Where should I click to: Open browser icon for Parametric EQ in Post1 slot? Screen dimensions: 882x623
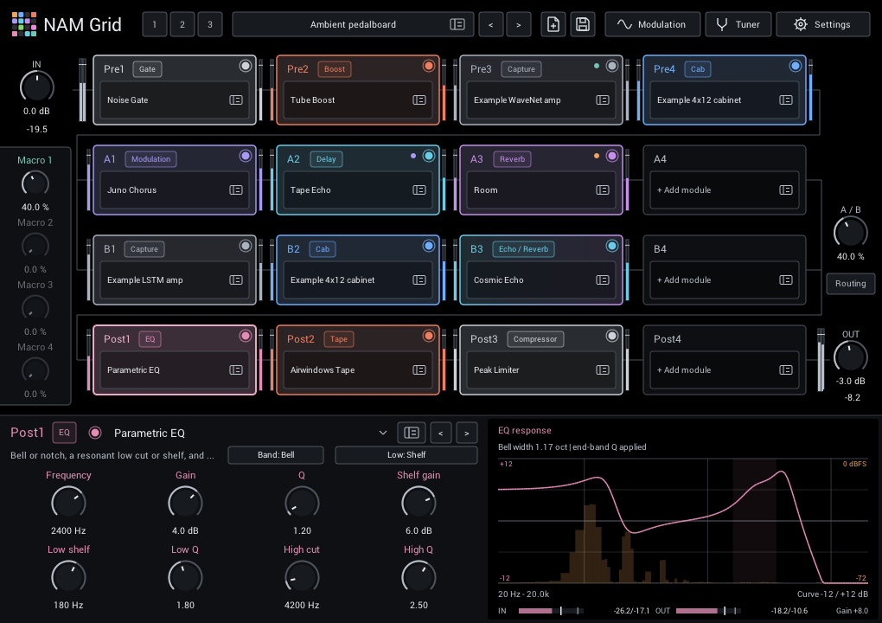click(236, 369)
